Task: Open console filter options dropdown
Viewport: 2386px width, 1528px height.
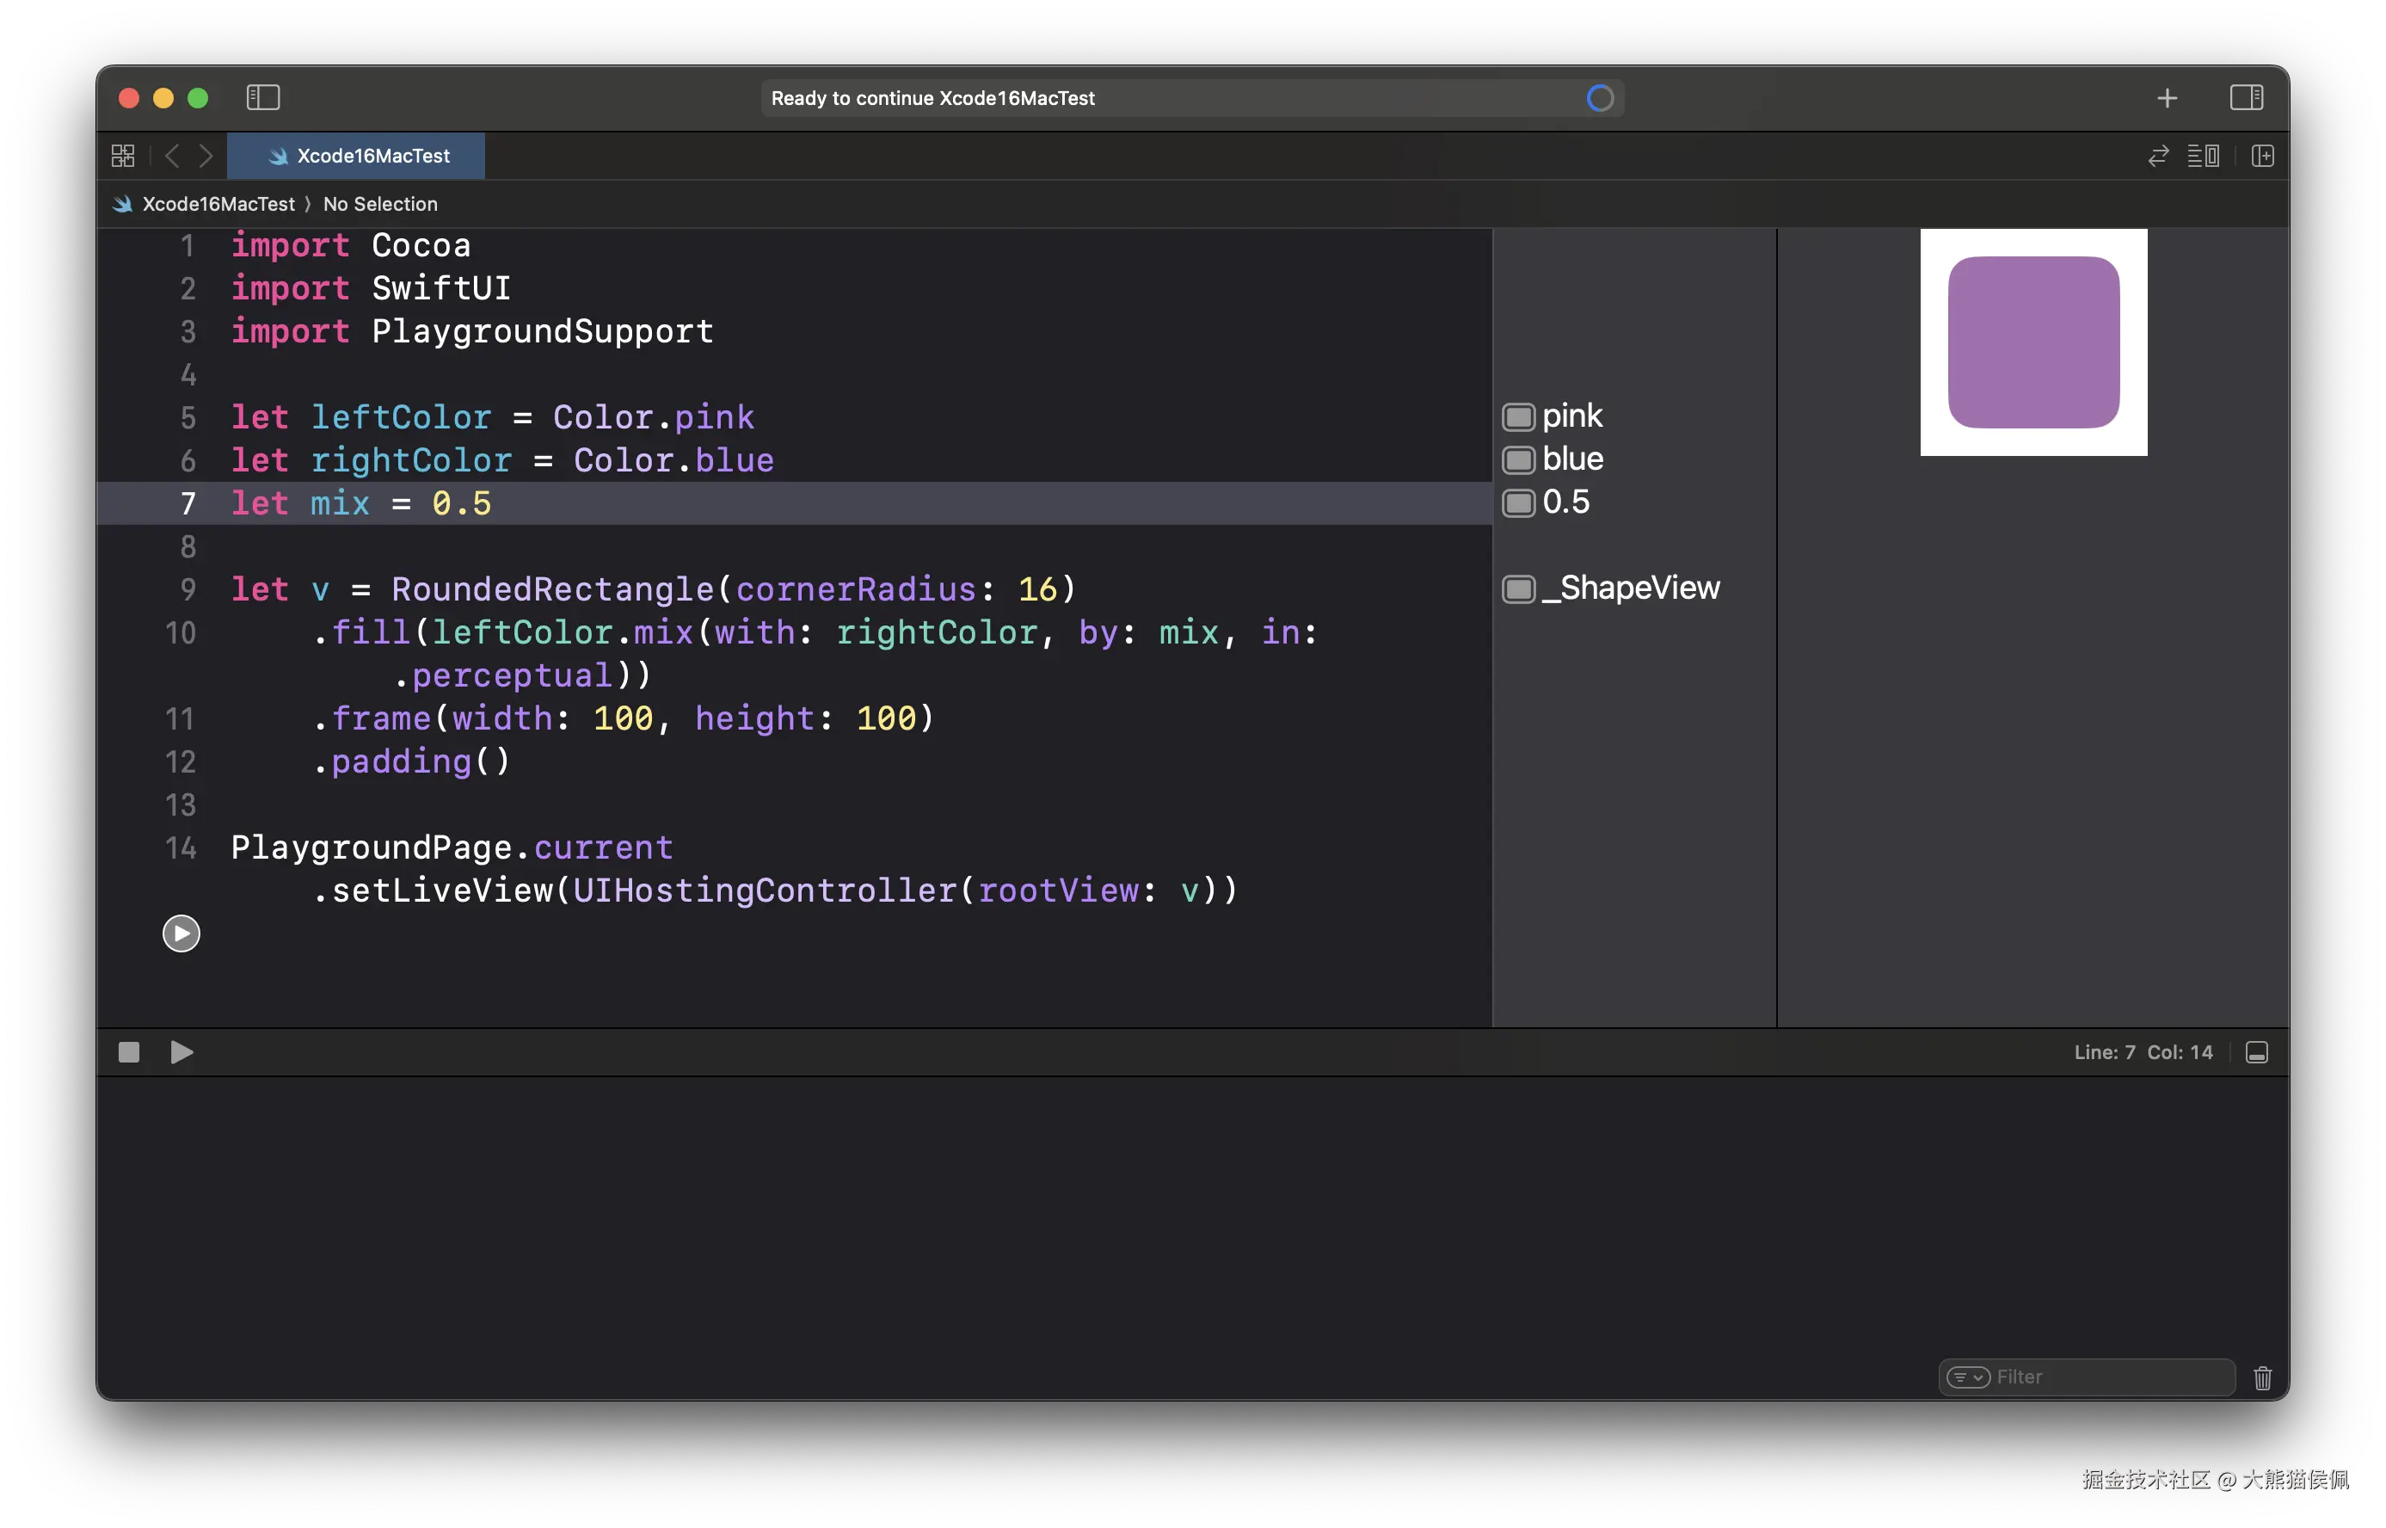Action: pos(1967,1377)
